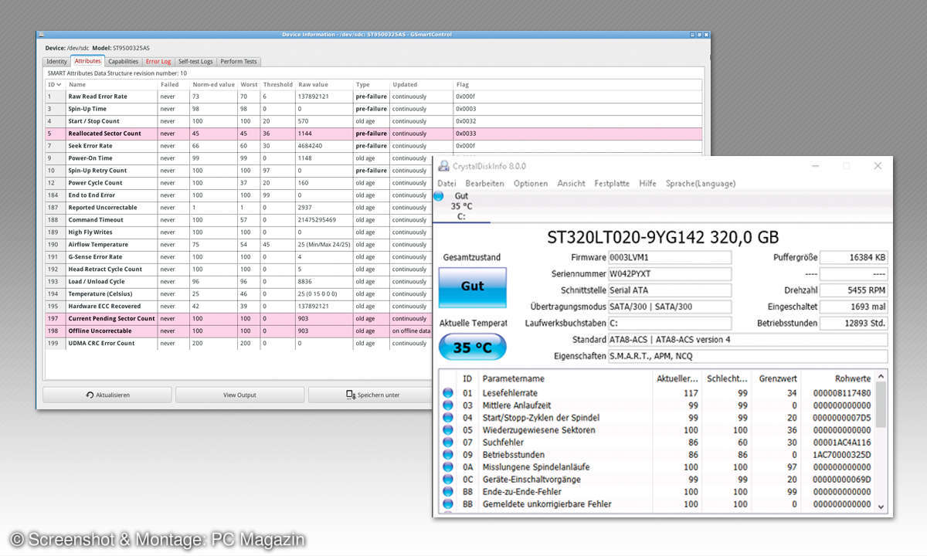
Task: Close the CrystalDiskInfo window
Action: pos(878,166)
